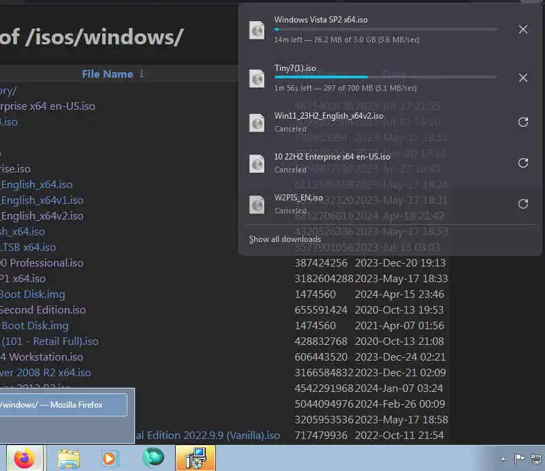Screen dimensions: 545x471
Task: Open the h_x64.iso file link
Action: click(x=22, y=231)
